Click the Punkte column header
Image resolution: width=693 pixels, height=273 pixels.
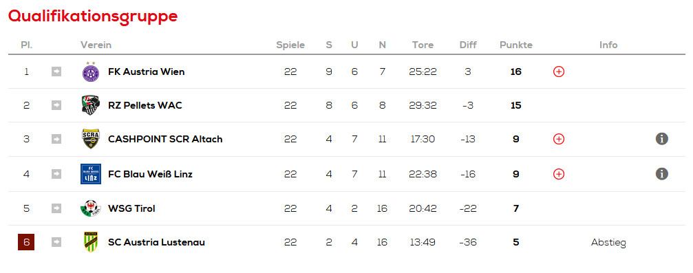tap(515, 45)
